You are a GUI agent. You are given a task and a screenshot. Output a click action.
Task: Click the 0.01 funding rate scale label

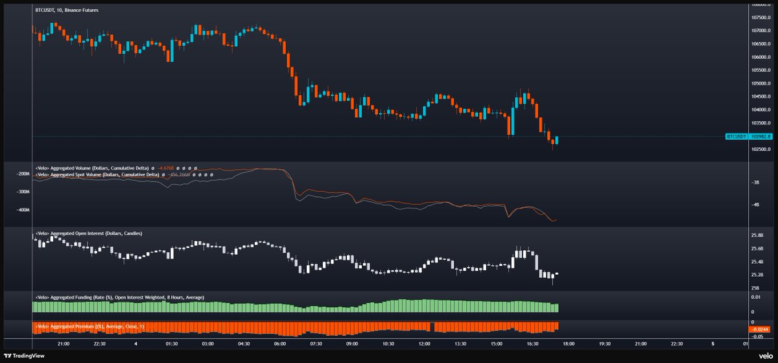755,297
